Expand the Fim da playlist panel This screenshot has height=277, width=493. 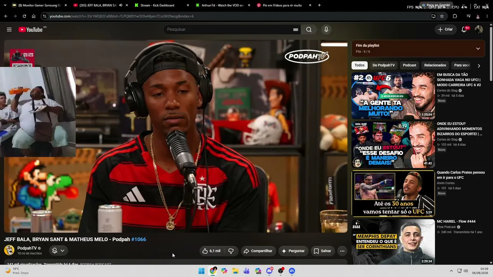[478, 48]
